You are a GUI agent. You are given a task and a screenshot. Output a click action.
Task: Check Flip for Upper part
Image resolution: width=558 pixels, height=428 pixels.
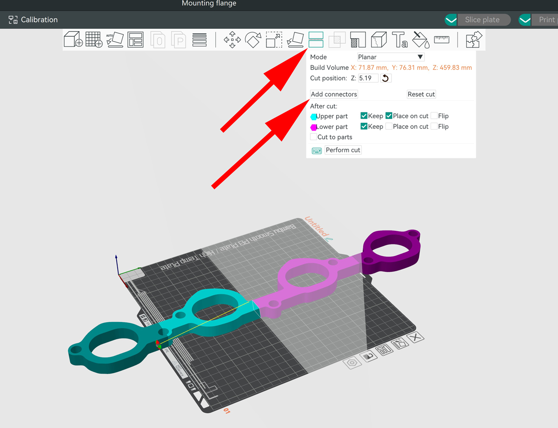pyautogui.click(x=434, y=116)
